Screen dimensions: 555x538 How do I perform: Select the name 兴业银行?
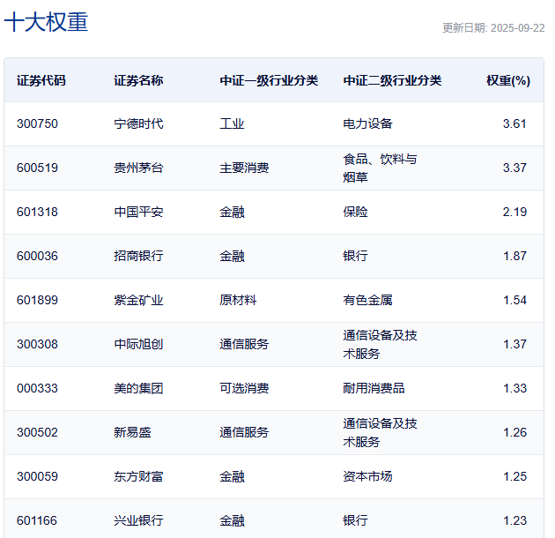click(x=138, y=520)
